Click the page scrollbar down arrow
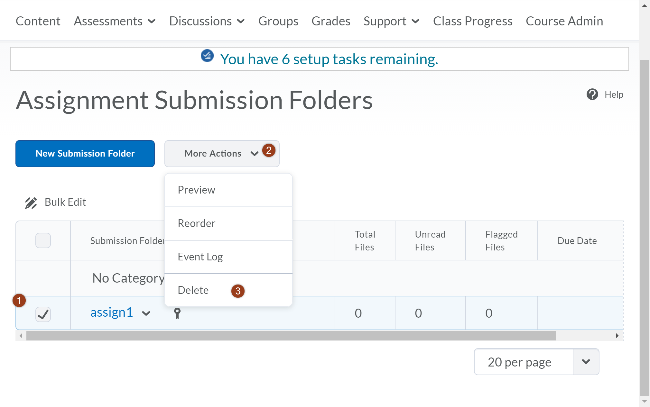 tap(644, 401)
